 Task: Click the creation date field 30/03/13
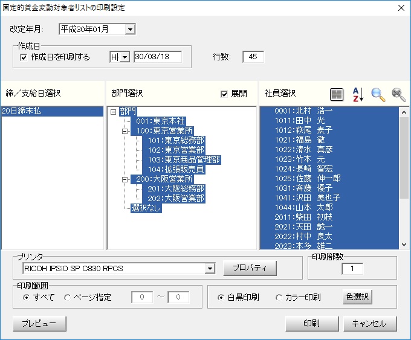pos(158,57)
